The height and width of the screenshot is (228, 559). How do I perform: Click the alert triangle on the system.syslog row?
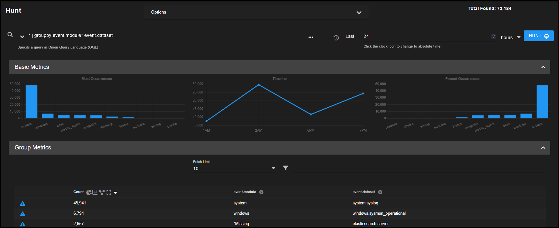point(23,203)
